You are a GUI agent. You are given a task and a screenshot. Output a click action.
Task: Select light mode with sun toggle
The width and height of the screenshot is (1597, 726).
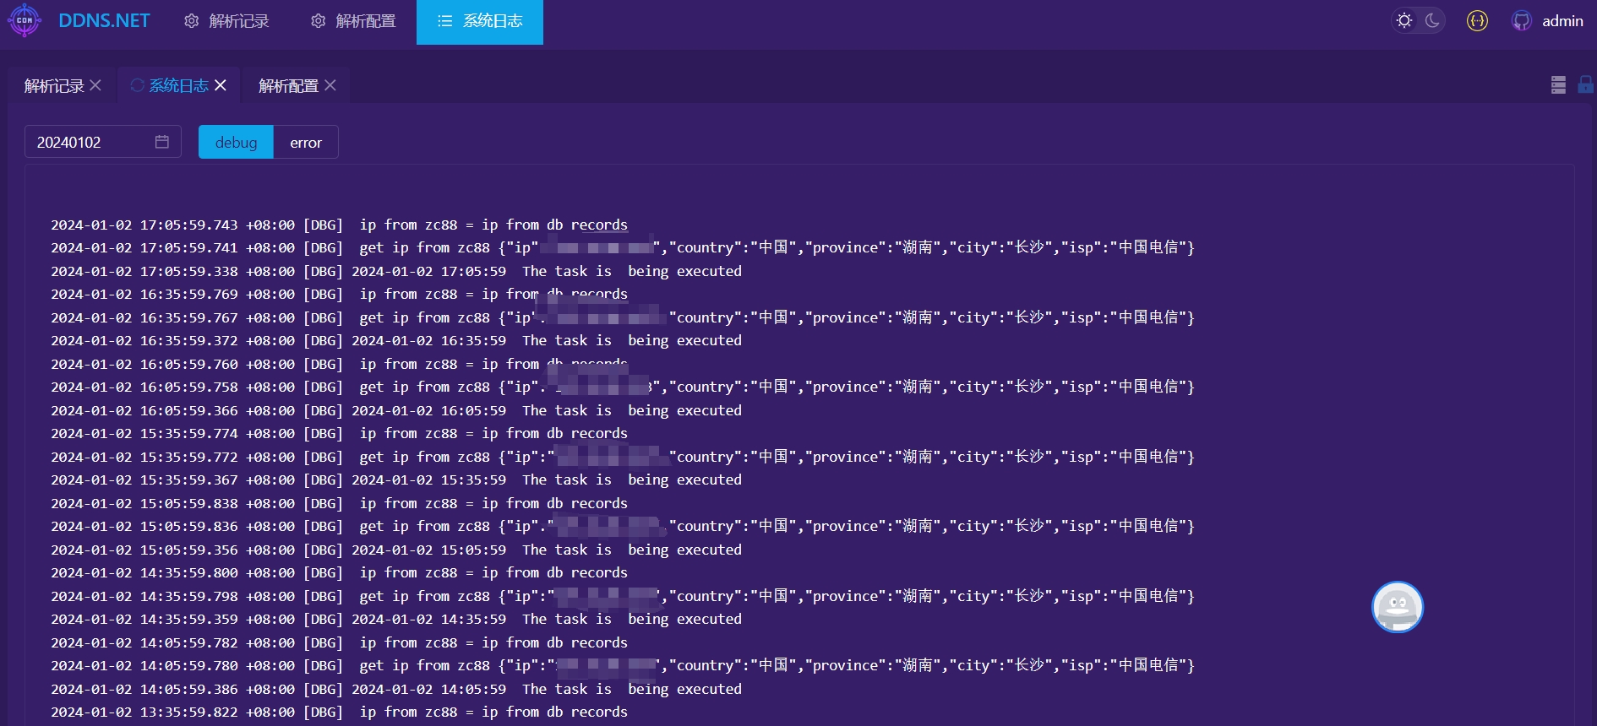click(x=1404, y=21)
